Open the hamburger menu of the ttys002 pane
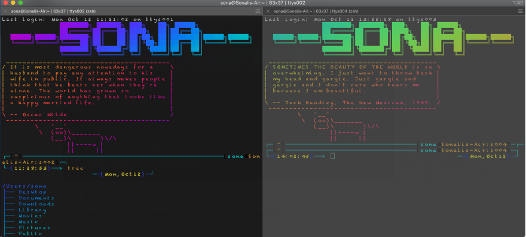The height and width of the screenshot is (237, 526). point(258,11)
